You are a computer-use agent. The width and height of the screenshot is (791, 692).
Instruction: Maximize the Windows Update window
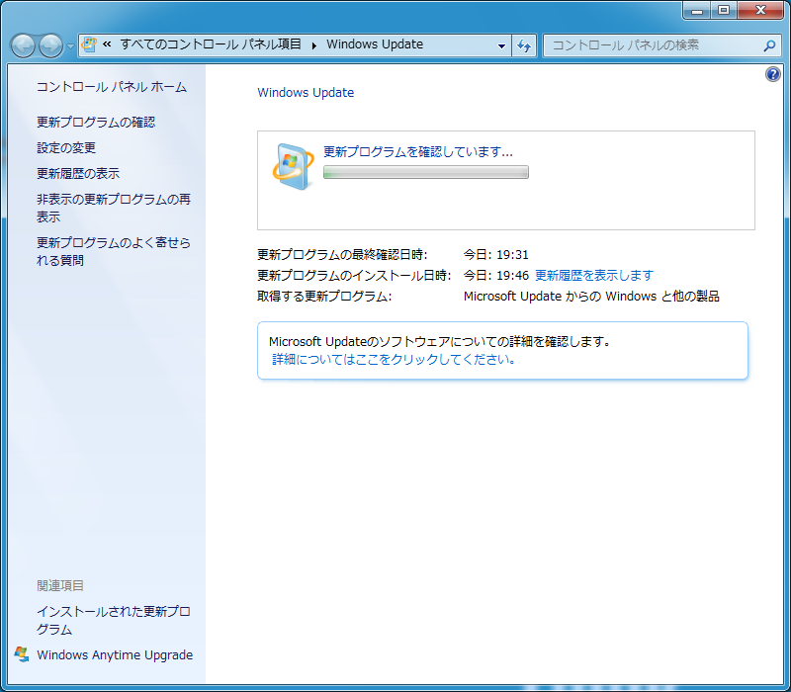[x=724, y=10]
